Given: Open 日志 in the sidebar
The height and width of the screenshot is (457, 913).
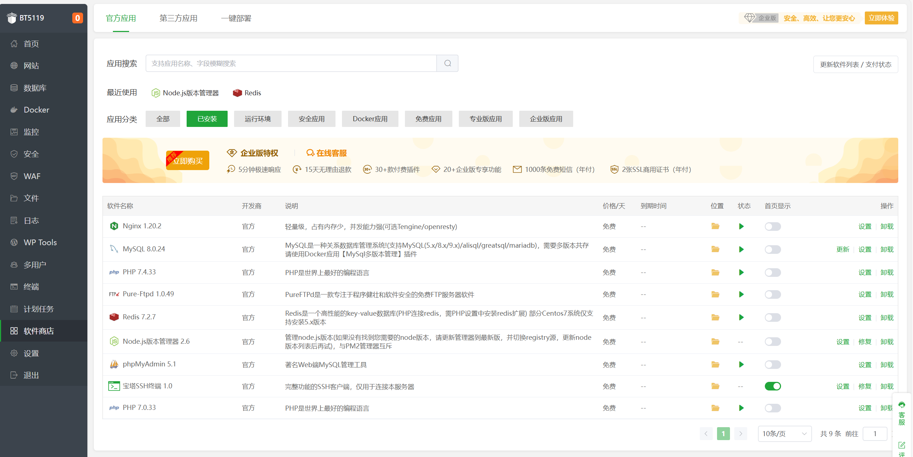Looking at the screenshot, I should pos(44,220).
